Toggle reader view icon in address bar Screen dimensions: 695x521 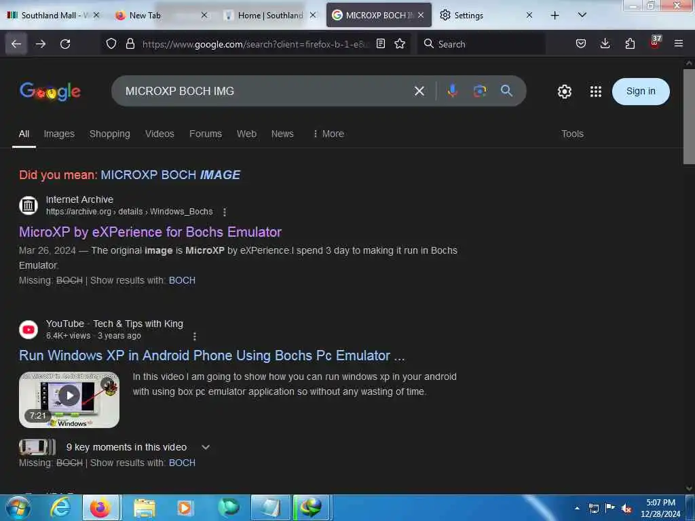coord(380,43)
